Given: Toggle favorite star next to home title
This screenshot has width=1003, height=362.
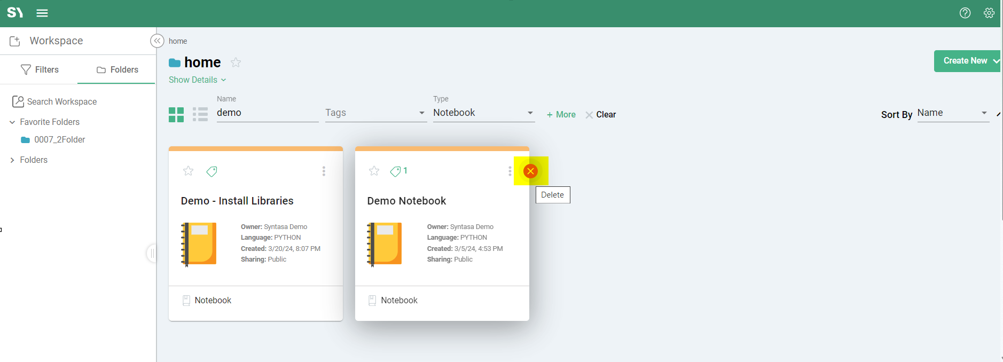Looking at the screenshot, I should pos(236,62).
